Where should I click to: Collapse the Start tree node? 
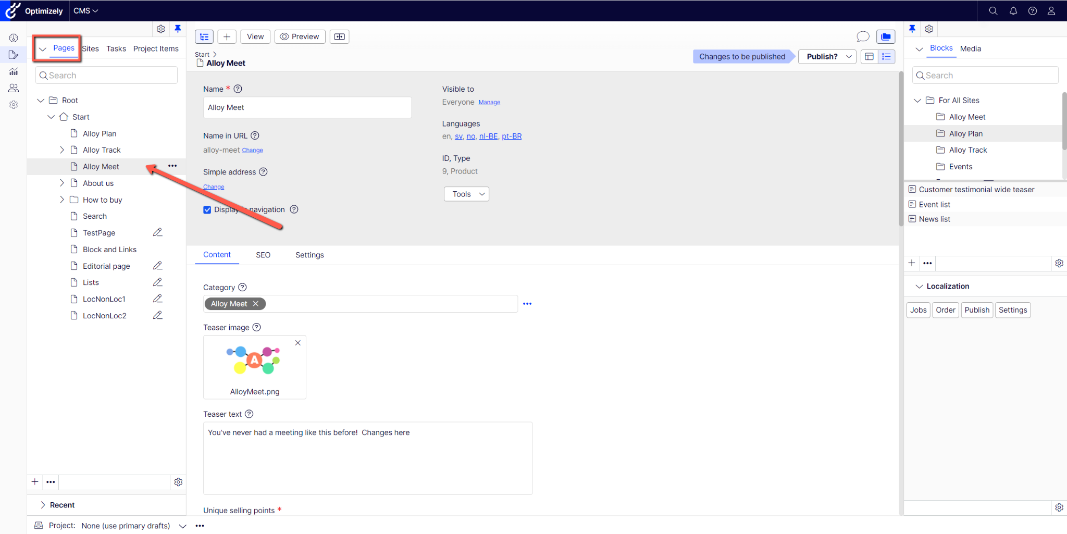[x=51, y=117]
